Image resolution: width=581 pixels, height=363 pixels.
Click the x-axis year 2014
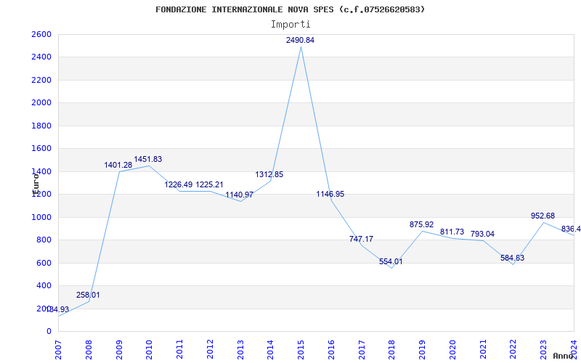click(x=270, y=350)
